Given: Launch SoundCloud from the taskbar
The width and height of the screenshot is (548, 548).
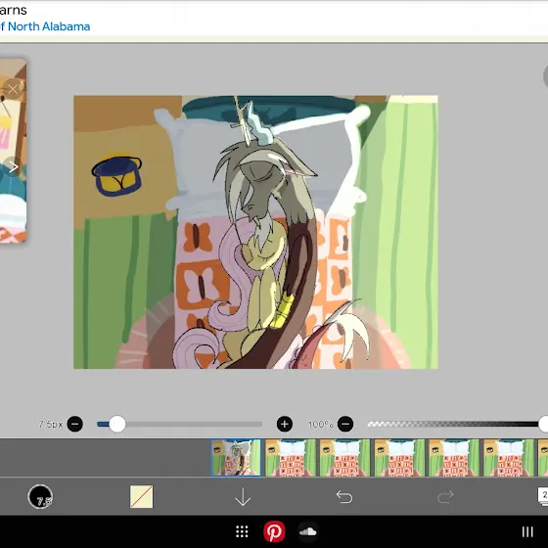Looking at the screenshot, I should click(x=307, y=532).
